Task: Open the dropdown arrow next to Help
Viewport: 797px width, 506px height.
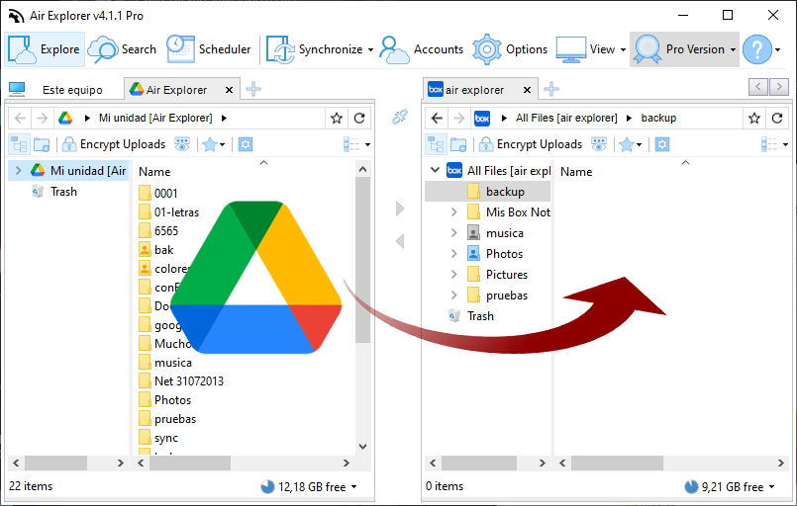Action: click(777, 49)
